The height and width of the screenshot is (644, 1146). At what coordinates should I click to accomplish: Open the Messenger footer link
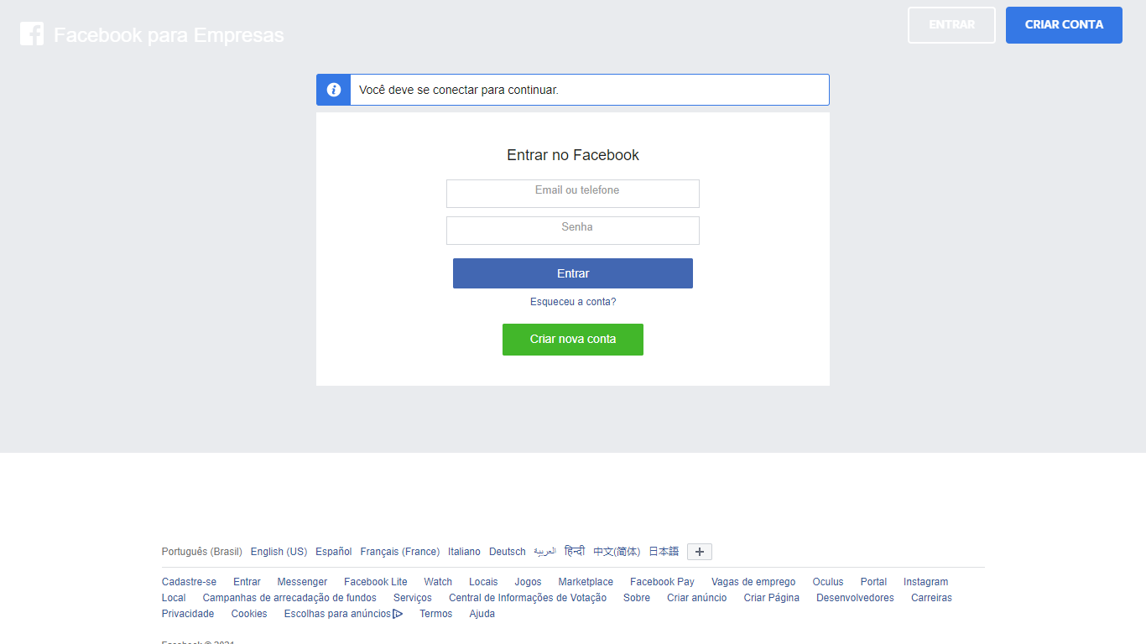tap(302, 582)
